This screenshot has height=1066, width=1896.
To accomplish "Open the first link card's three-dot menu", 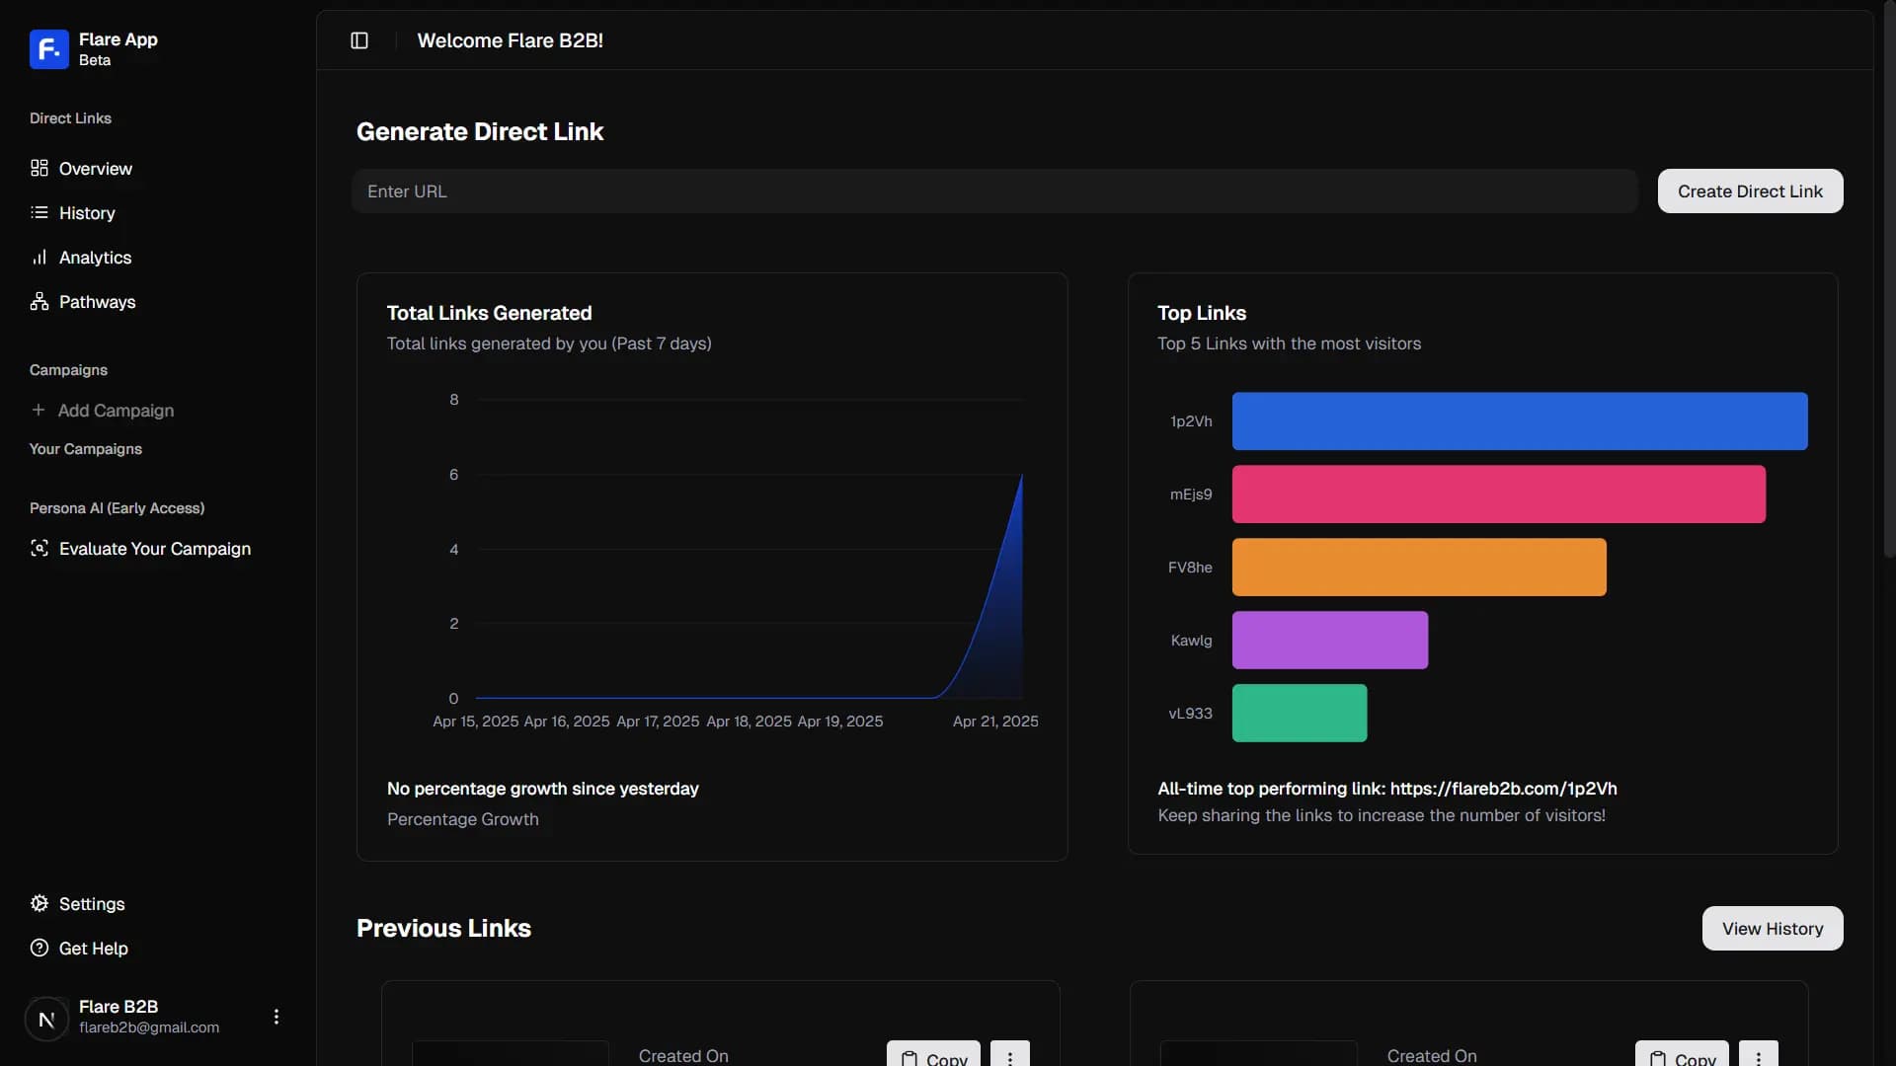I will pyautogui.click(x=1010, y=1055).
